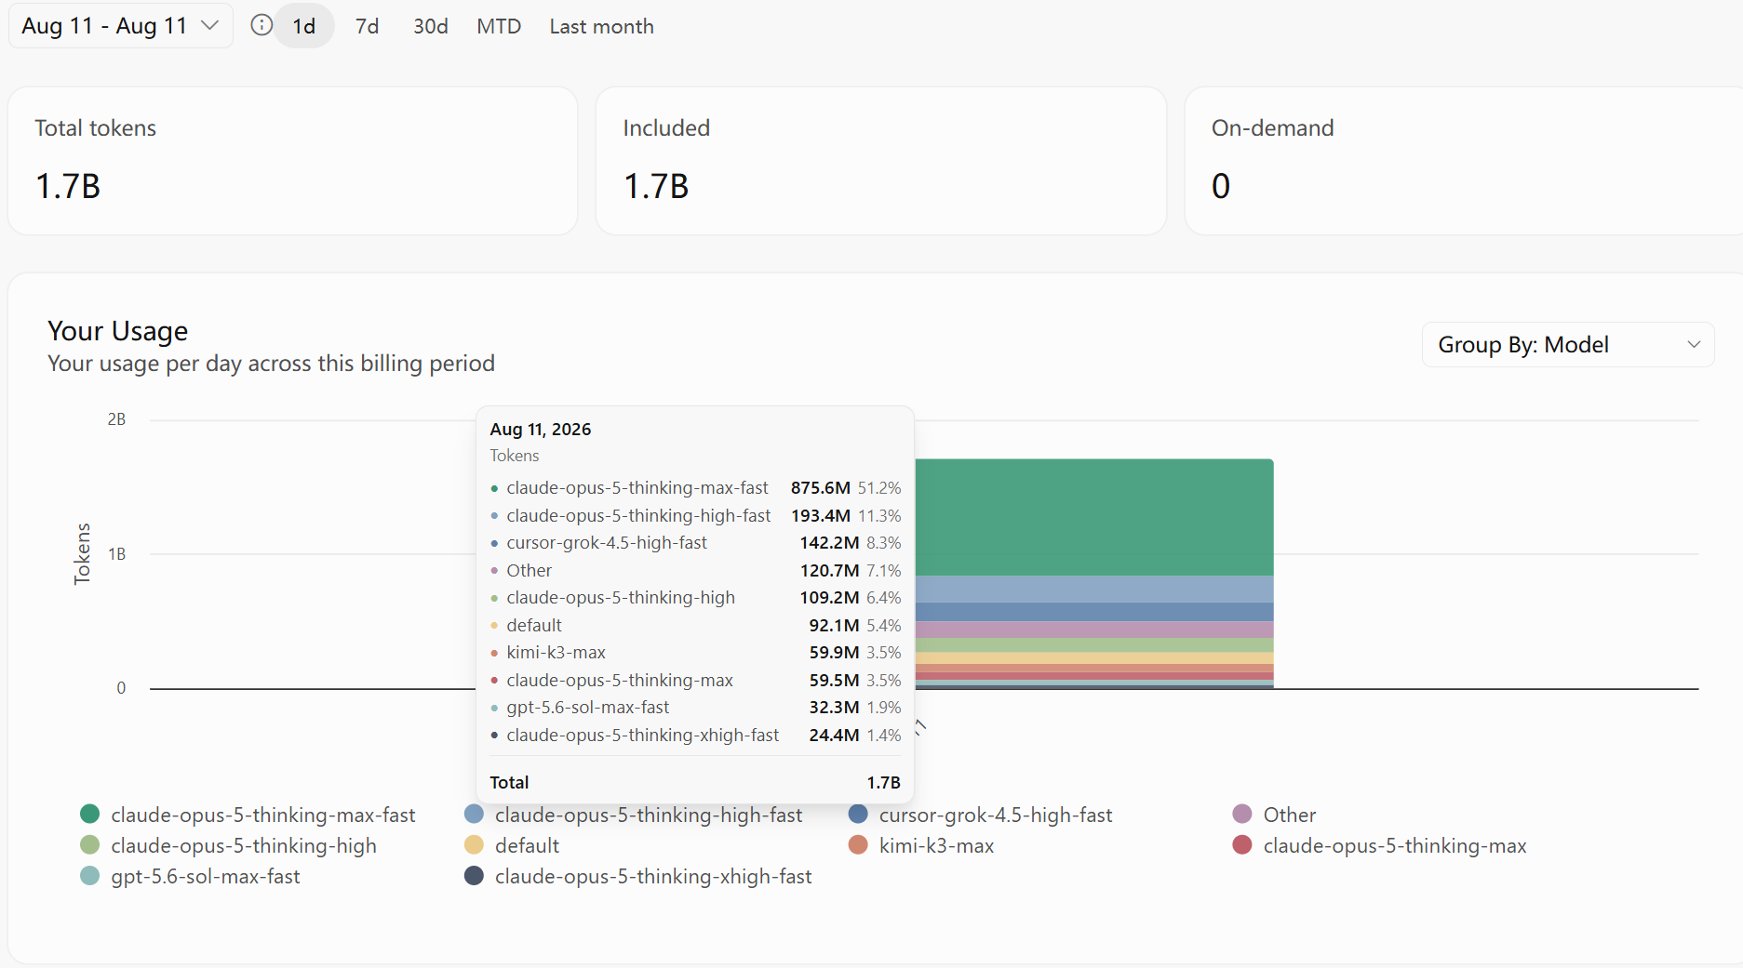
Task: Toggle claude-opus-5-thinking-max legend entry
Action: [1379, 845]
